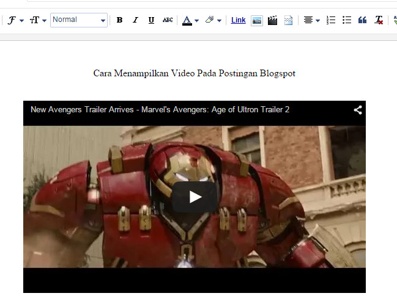Apply bulleted list formatting
The image size is (397, 307).
tap(347, 20)
